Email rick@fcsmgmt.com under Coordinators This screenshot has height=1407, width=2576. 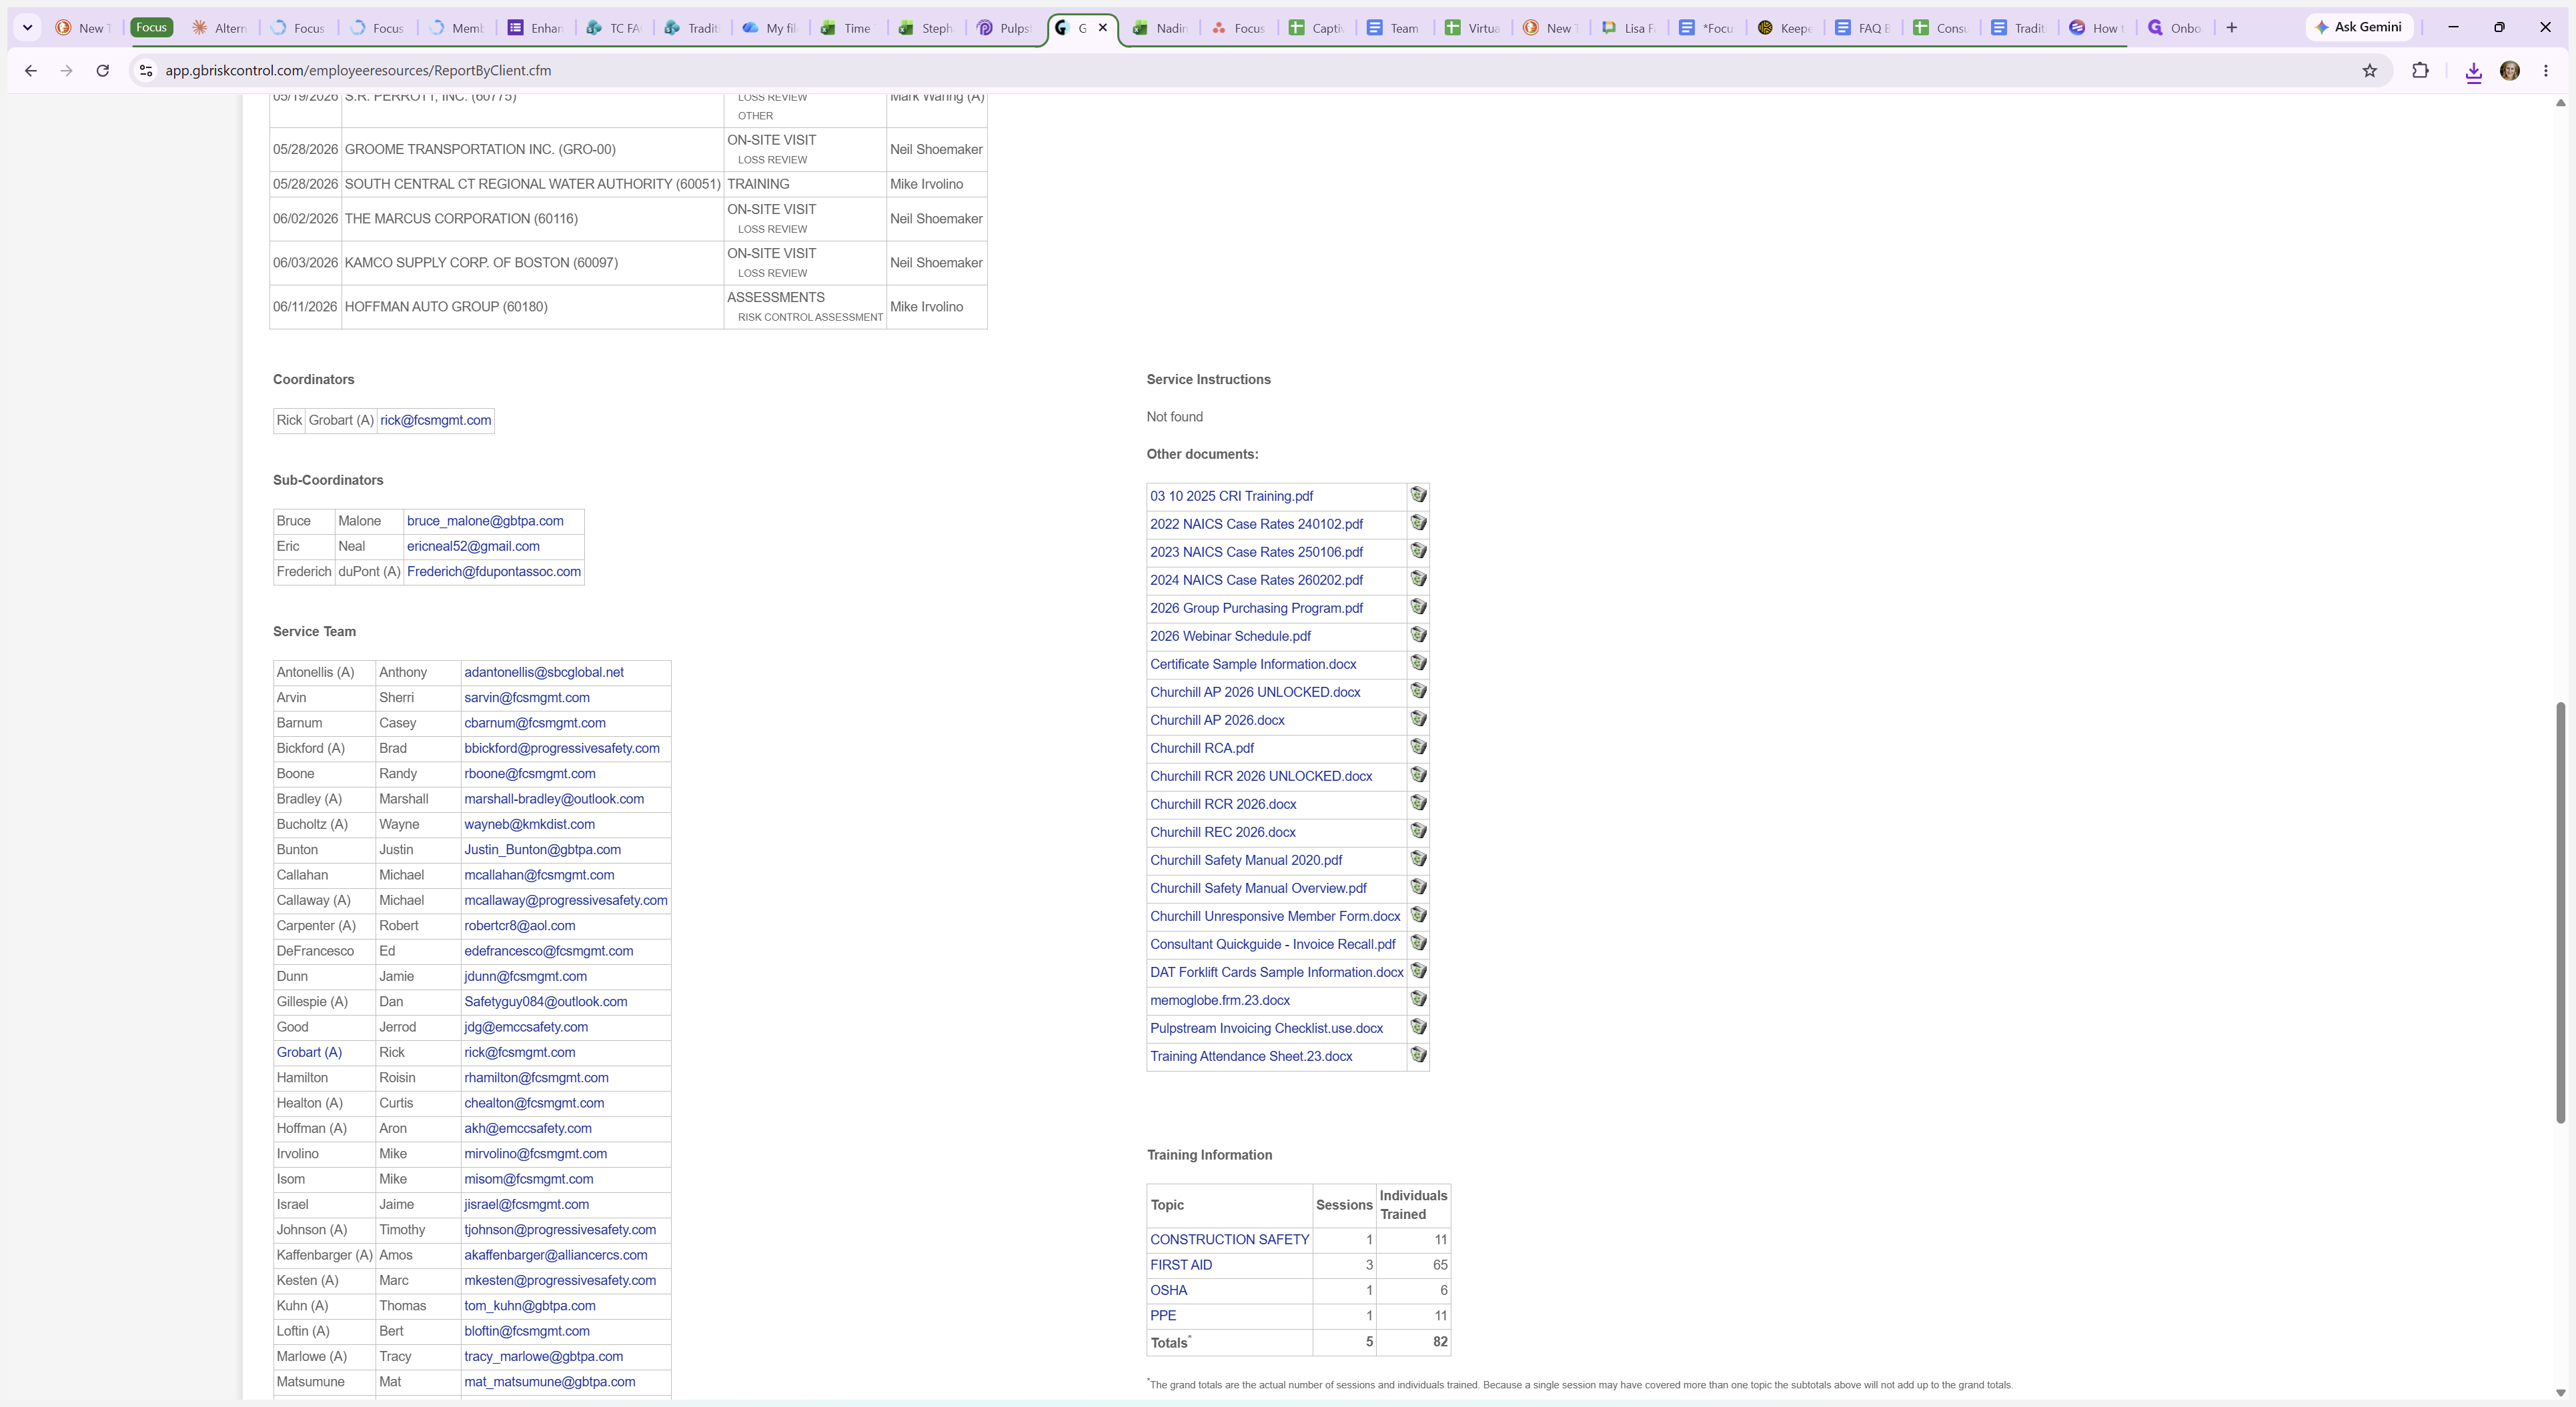(x=435, y=420)
